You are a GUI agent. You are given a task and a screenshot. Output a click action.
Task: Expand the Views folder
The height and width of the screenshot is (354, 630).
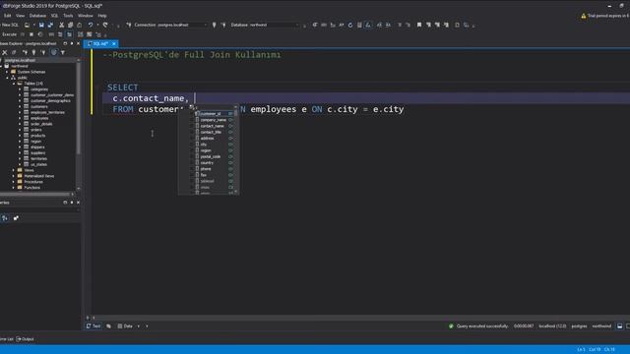[x=13, y=170]
